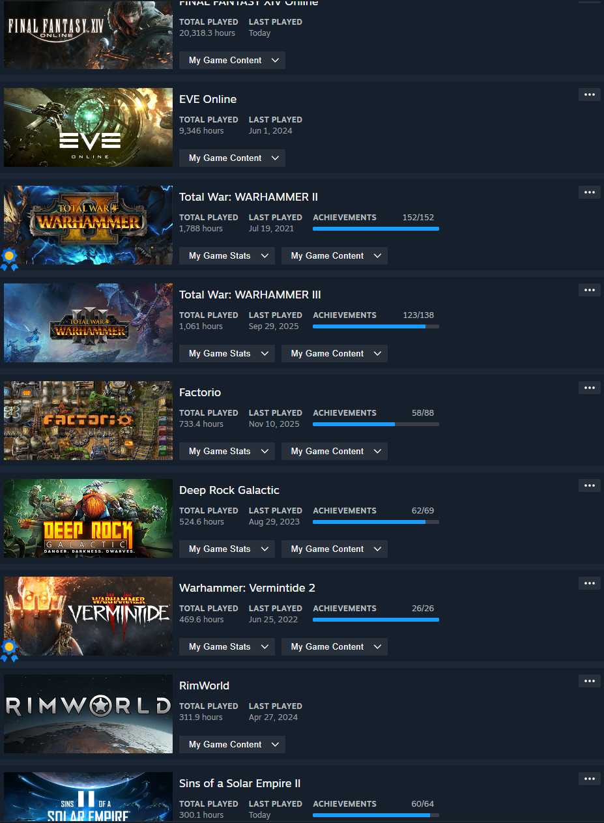The height and width of the screenshot is (823, 604).
Task: Expand My Game Content for Final Fantasy XIV Online
Action: 232,60
